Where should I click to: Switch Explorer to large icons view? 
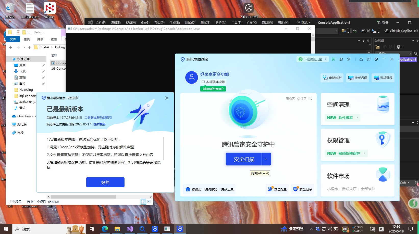click(149, 202)
